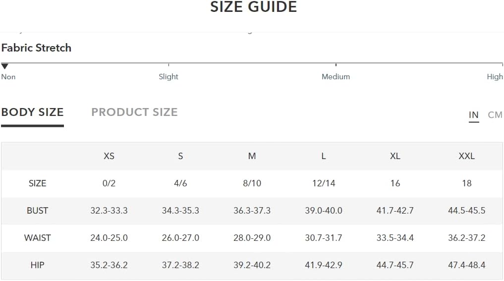Click the Medium stretch label
Screen dimensions: 504x281
click(336, 77)
